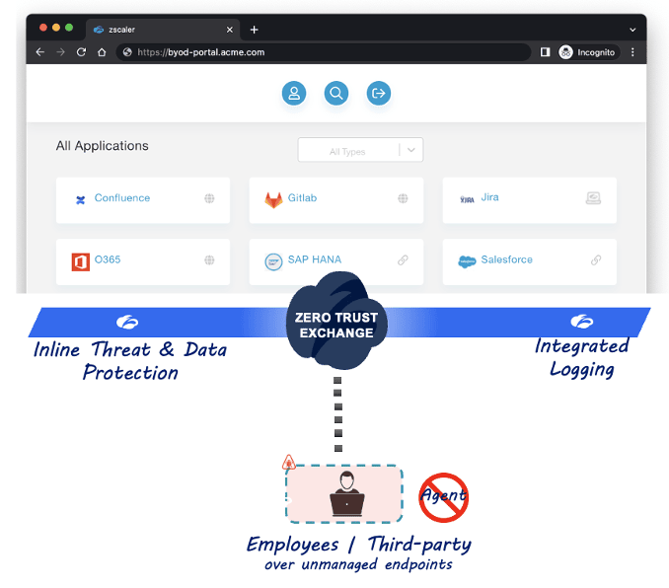Open the tab search chevron menu

pos(632,30)
